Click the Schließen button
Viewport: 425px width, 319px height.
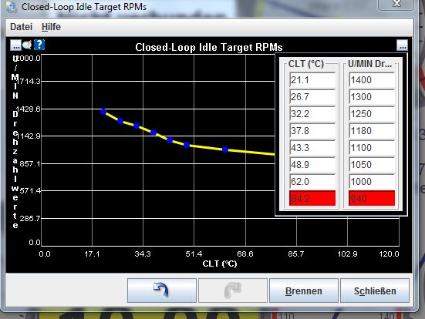coord(375,290)
